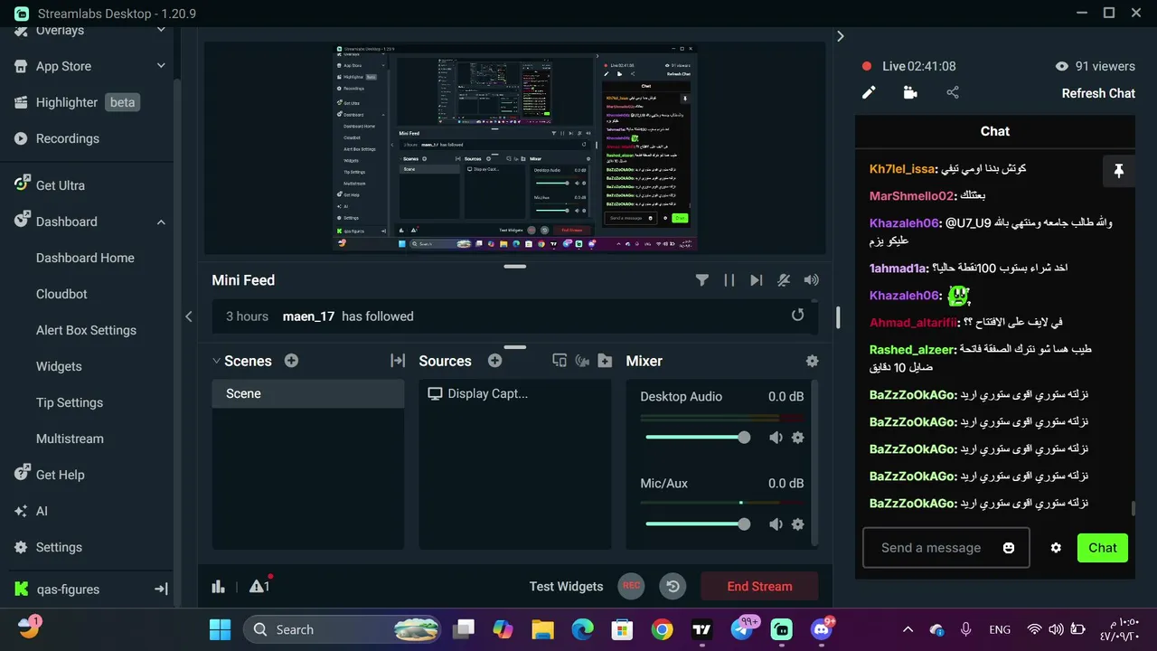Open the Mini Feed filter
The image size is (1157, 651).
tap(701, 280)
